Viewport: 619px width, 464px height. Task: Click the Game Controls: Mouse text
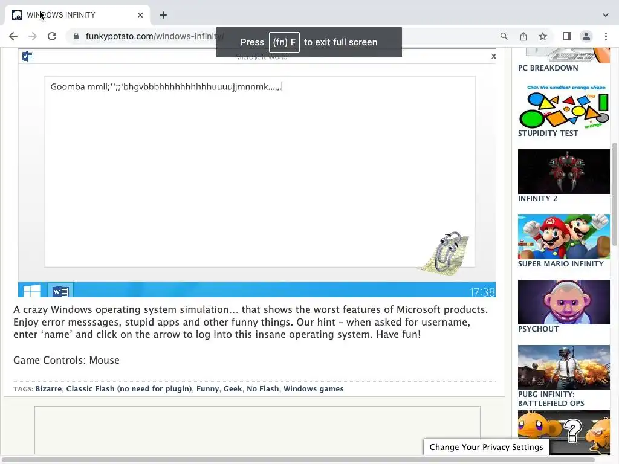pos(66,360)
